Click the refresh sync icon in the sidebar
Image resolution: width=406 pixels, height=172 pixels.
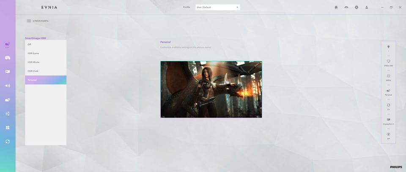point(8,142)
